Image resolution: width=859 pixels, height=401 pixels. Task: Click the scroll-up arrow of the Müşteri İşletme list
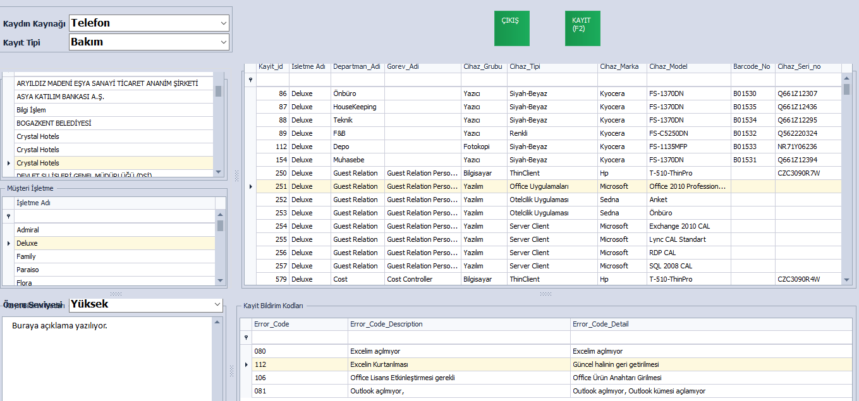coord(220,215)
